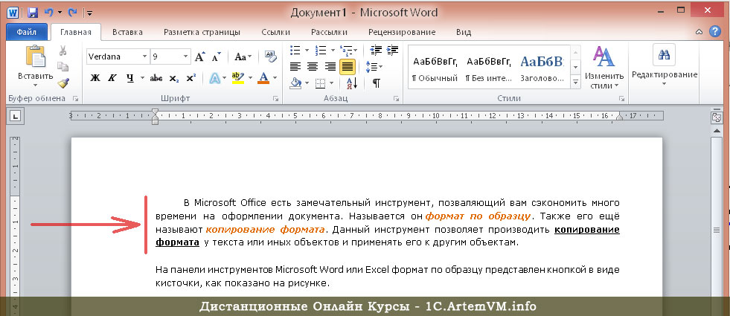
Task: Switch to the Ссылки tab
Action: pyautogui.click(x=275, y=32)
